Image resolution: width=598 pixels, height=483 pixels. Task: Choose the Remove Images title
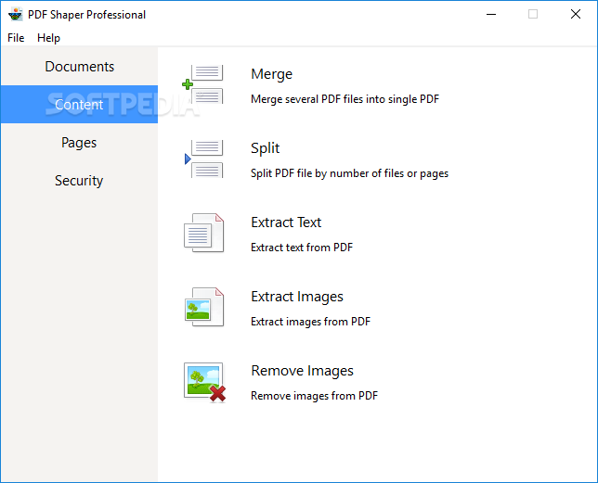point(302,371)
